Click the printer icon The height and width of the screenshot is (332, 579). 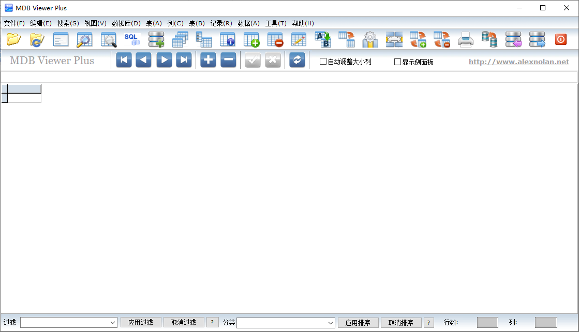(466, 39)
